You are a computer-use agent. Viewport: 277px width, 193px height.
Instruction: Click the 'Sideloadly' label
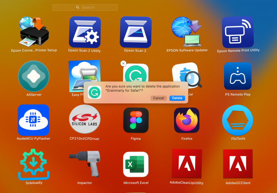coord(34,183)
